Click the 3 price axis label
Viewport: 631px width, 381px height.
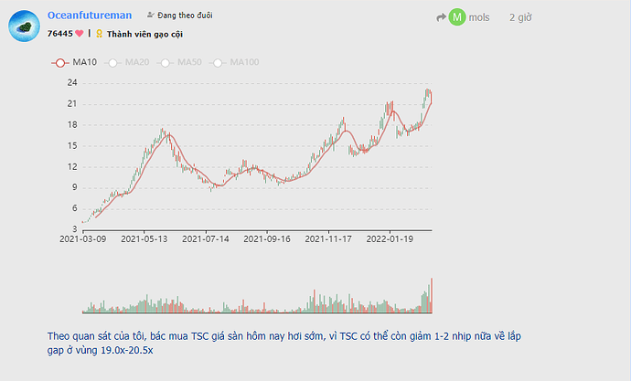[74, 229]
